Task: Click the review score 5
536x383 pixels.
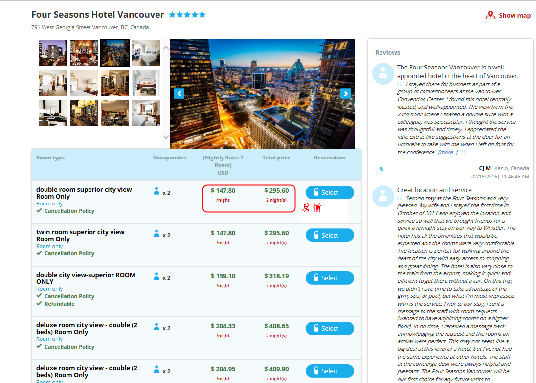Action: tap(381, 169)
